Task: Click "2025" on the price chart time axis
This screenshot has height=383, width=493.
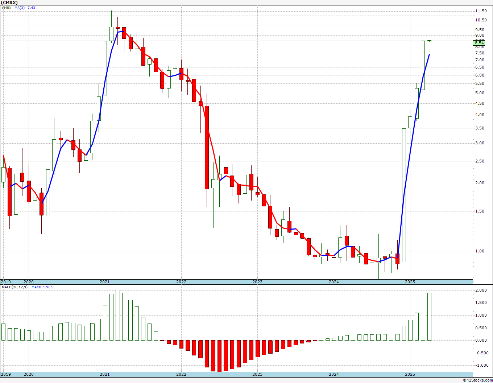Action: point(410,282)
